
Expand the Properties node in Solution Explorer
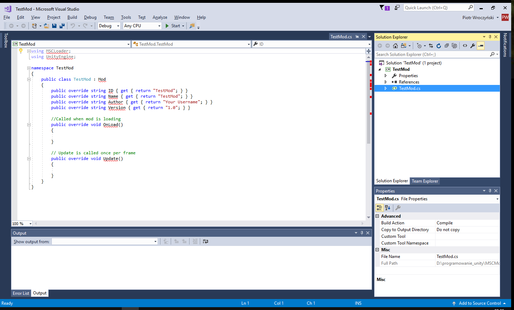pyautogui.click(x=386, y=76)
